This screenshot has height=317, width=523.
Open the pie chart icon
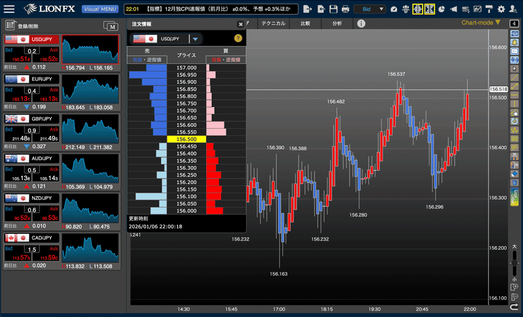[x=441, y=9]
